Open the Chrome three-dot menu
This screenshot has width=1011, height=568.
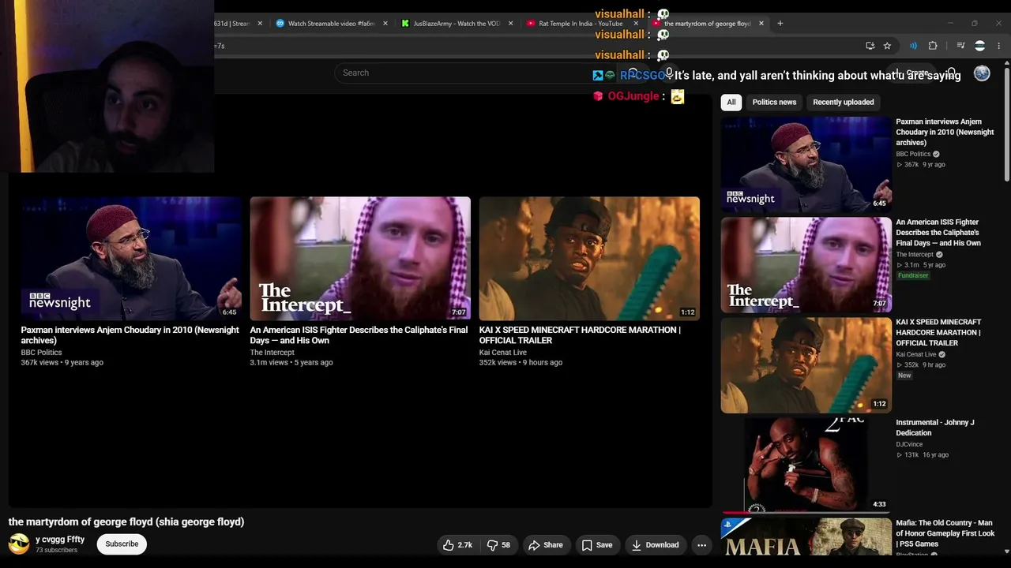998,46
